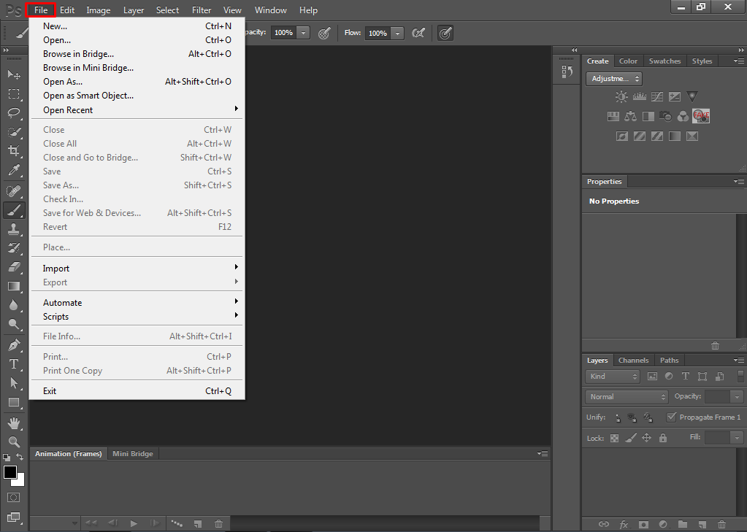Viewport: 747px width, 532px height.
Task: Enable the tablet pressure opacity toggle
Action: [324, 33]
